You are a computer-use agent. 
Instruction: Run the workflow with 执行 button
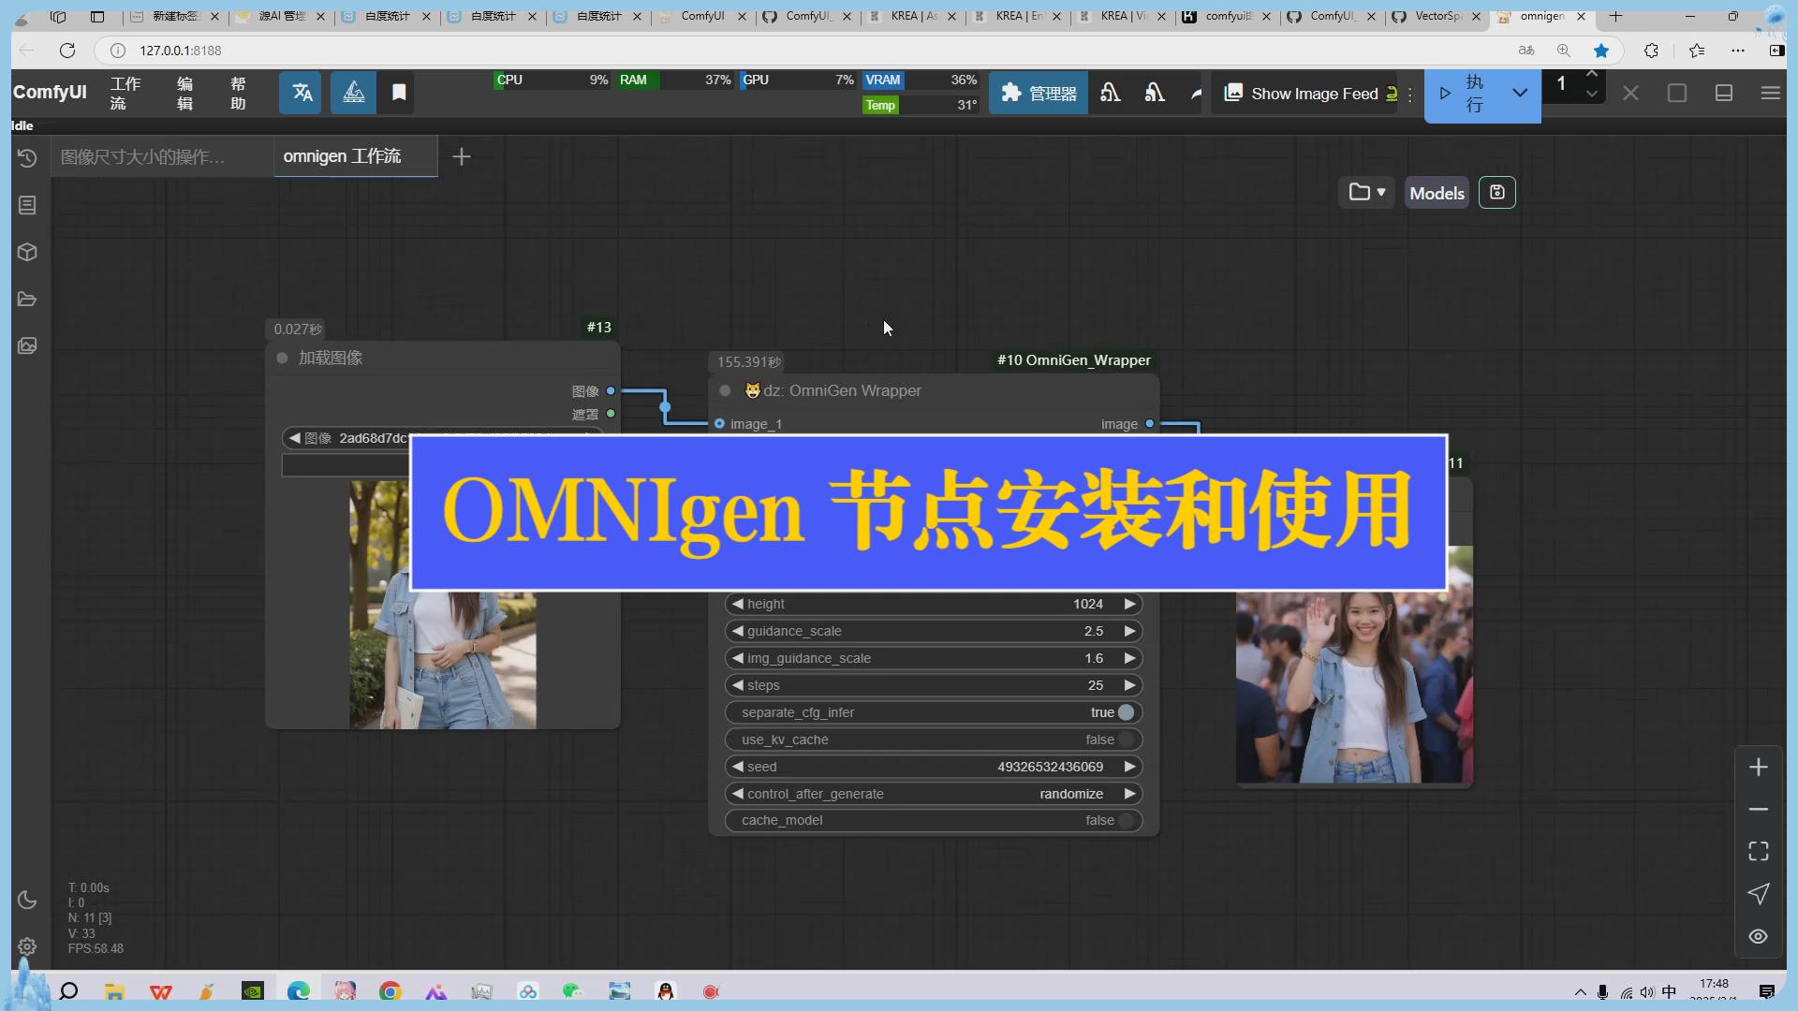[x=1466, y=94]
